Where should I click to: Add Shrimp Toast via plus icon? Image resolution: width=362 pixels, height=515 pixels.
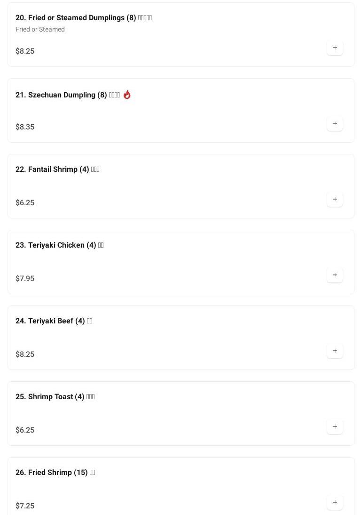pos(335,426)
